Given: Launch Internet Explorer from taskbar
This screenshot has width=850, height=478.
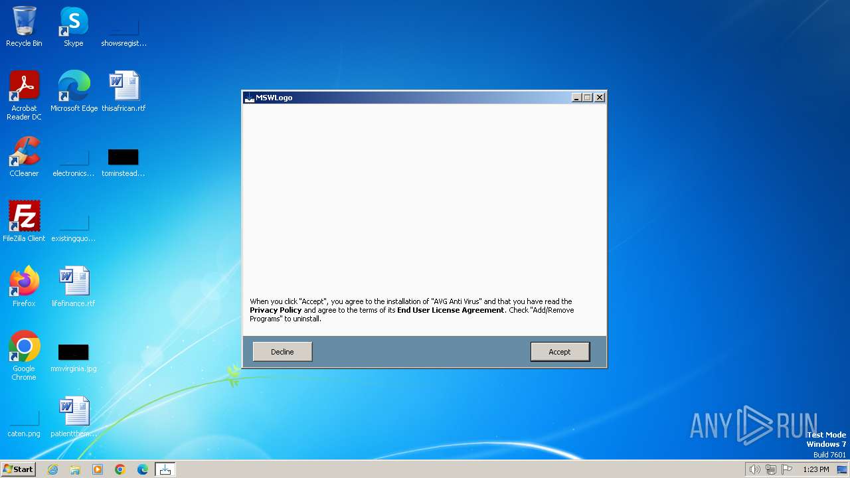Looking at the screenshot, I should pyautogui.click(x=53, y=469).
